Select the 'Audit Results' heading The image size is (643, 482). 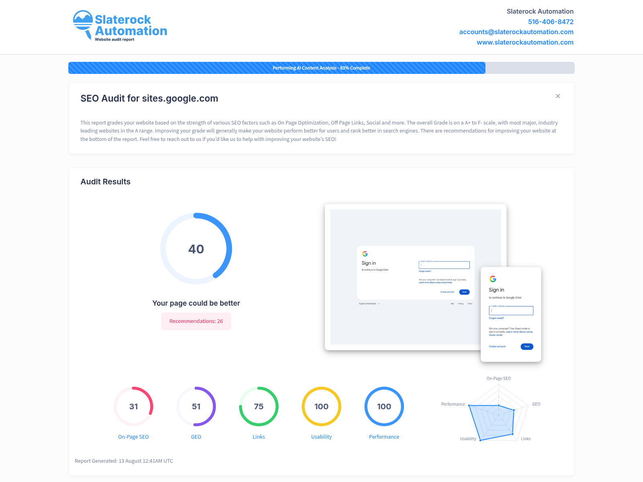pos(105,182)
